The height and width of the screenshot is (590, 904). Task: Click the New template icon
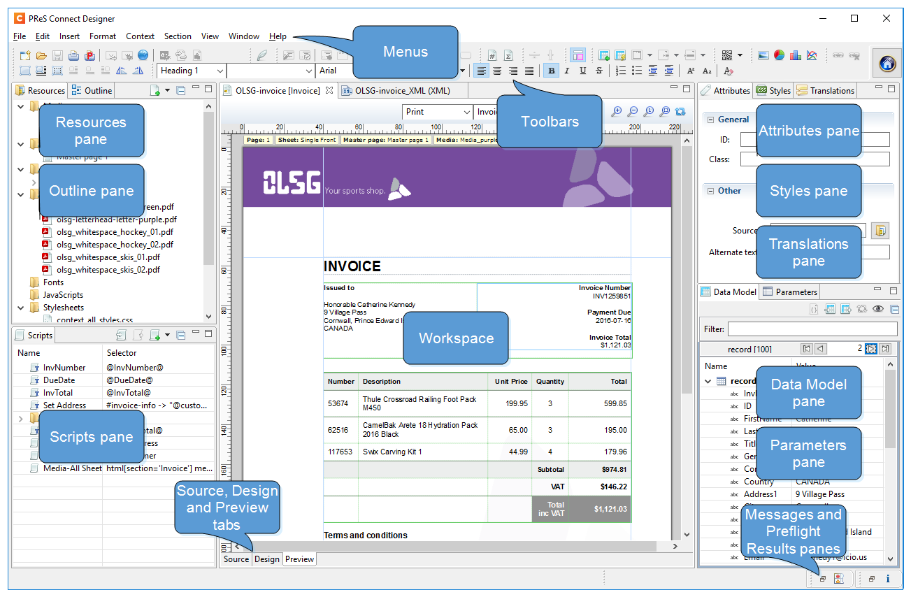coord(25,55)
